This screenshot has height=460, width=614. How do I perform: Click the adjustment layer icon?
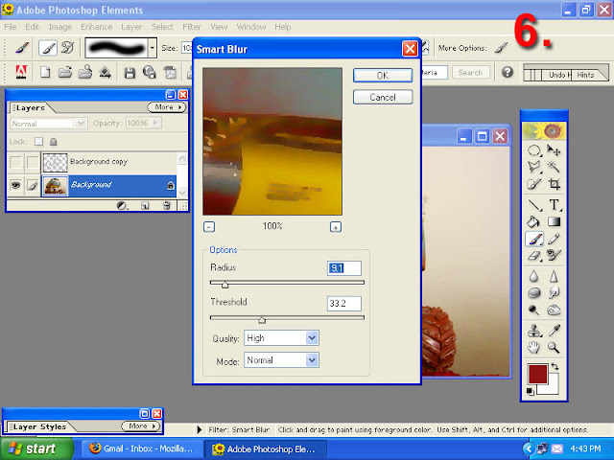click(x=122, y=205)
